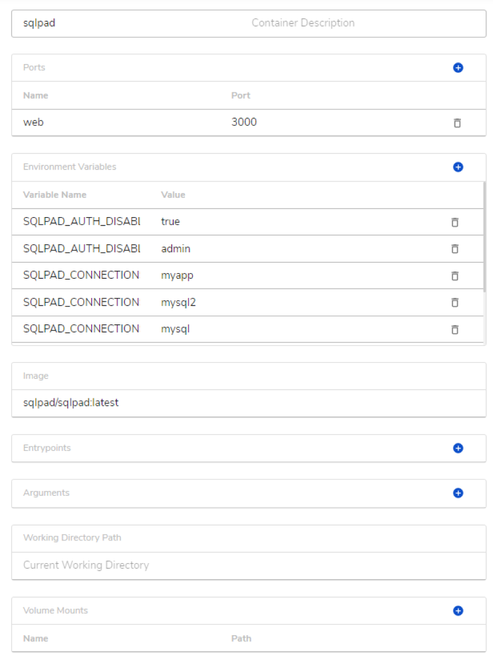
Task: Click the Path column header in Volume Mounts
Action: [x=241, y=638]
